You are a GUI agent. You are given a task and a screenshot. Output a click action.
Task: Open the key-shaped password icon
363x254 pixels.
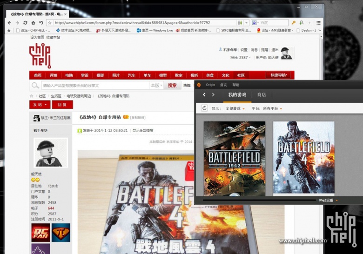click(293, 23)
